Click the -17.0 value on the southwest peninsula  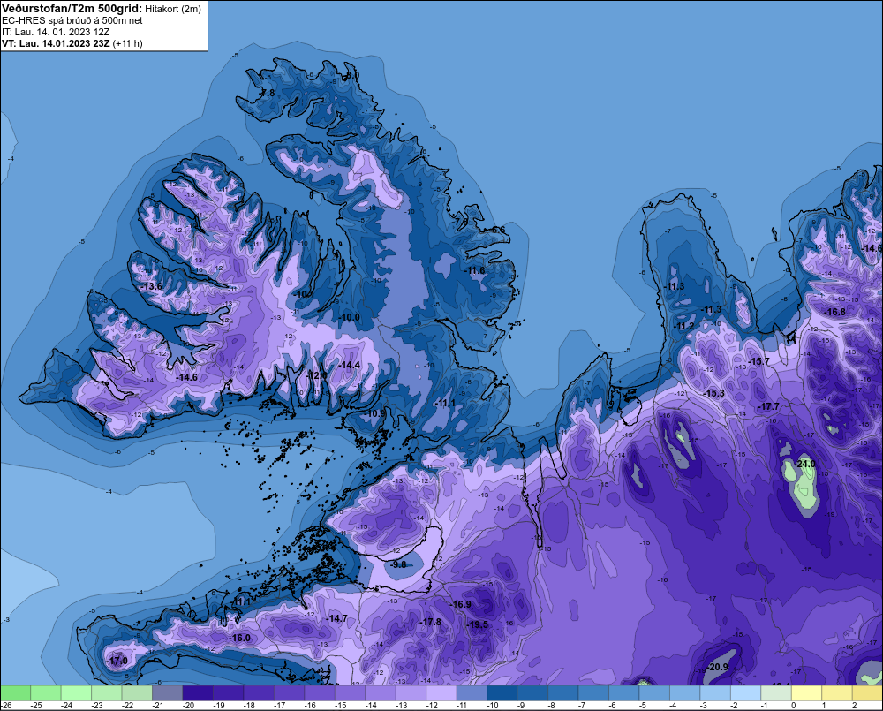[x=117, y=661]
